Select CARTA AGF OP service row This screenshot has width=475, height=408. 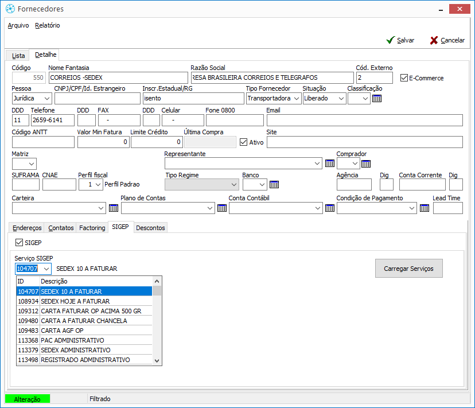tap(84, 331)
